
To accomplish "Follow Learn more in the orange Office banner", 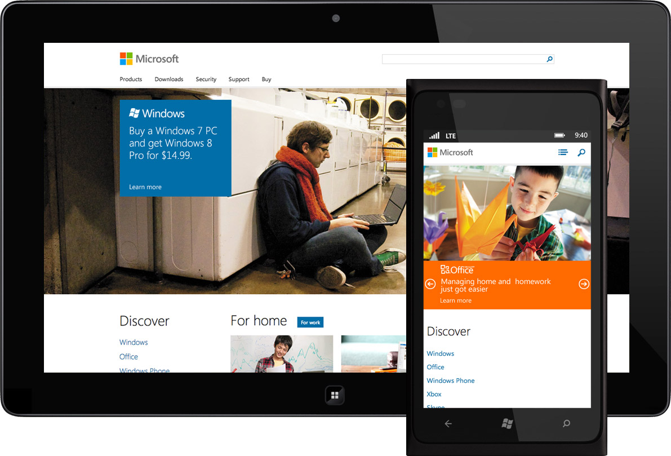I will [456, 300].
